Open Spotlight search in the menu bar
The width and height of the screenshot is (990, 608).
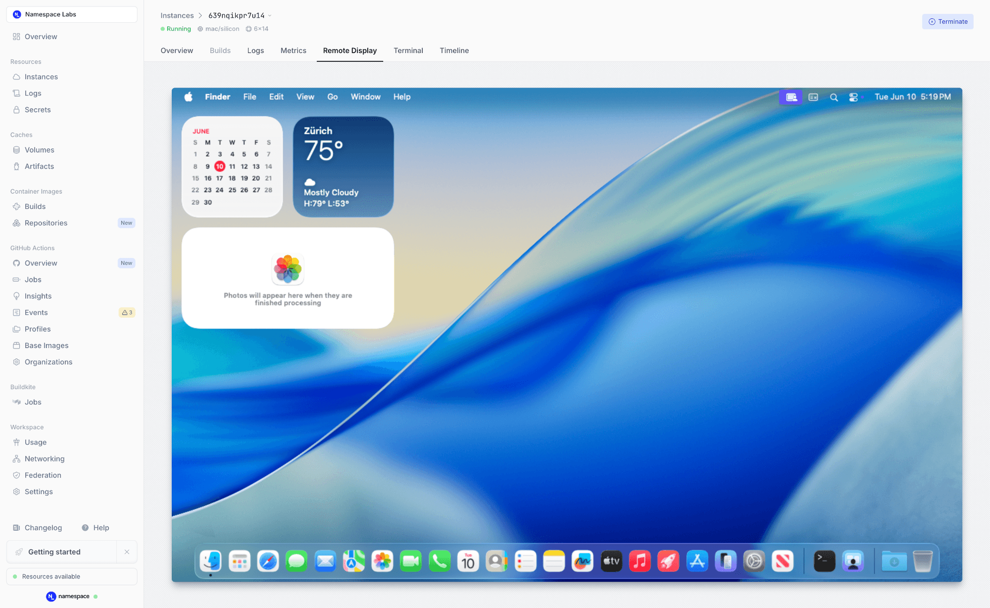tap(834, 97)
